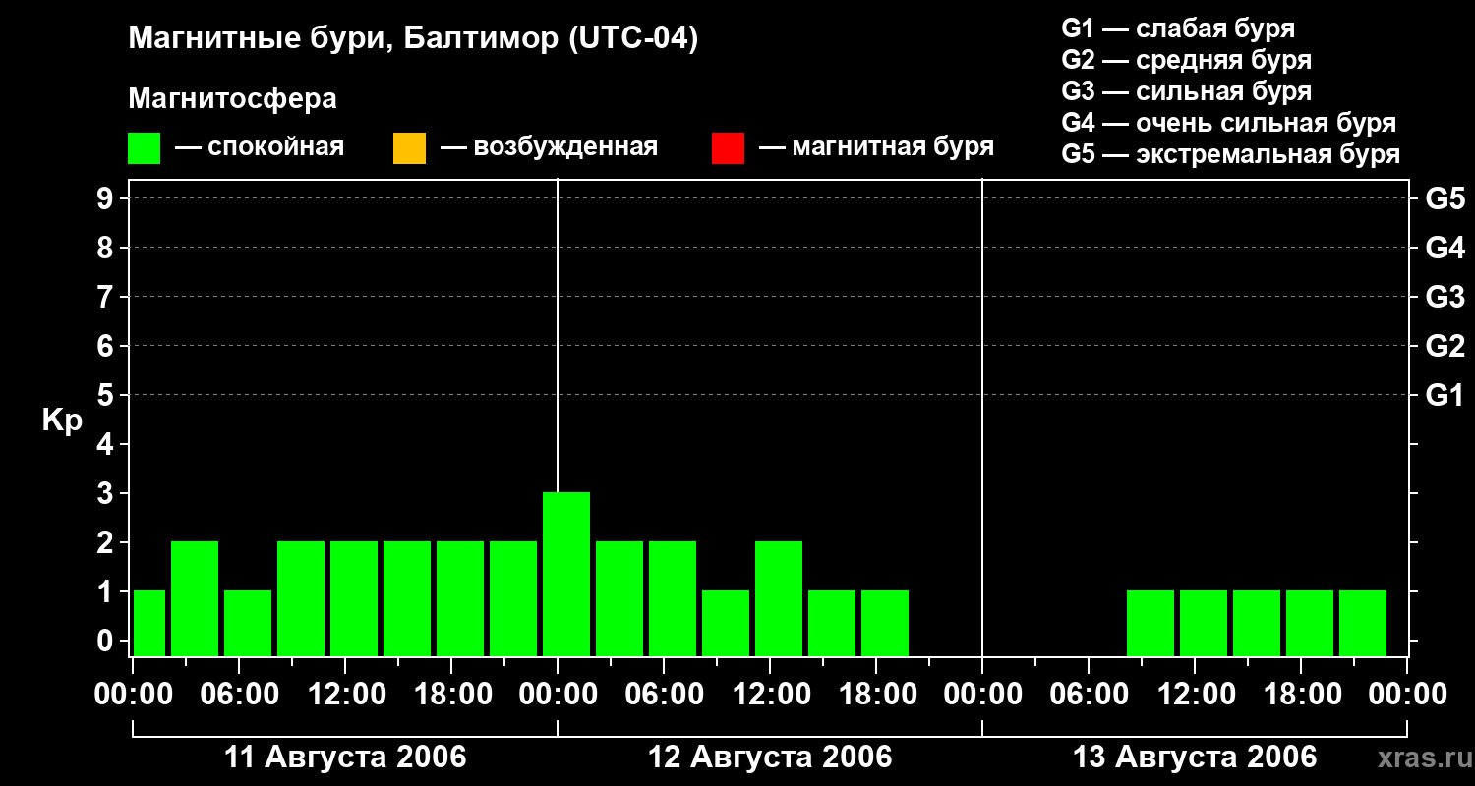Click the '12:00' time label under 11 August
Screen dimensions: 1475x786
[x=345, y=695]
